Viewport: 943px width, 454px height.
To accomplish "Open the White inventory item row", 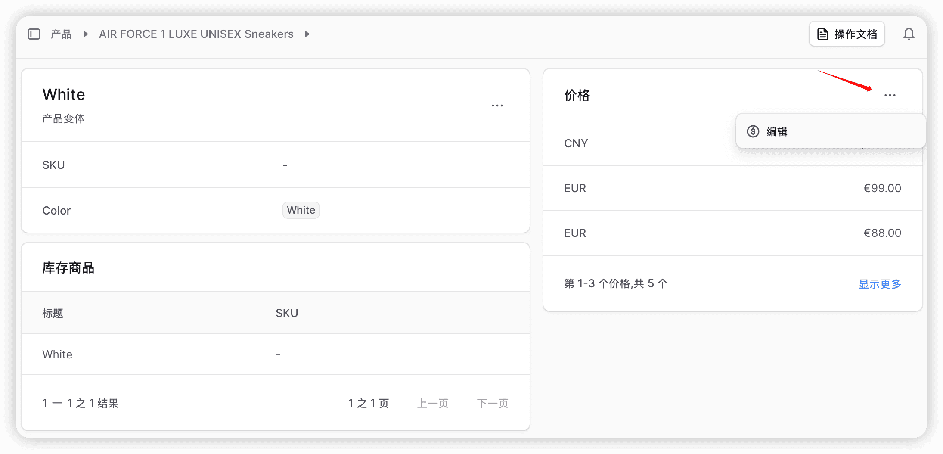I will point(276,354).
